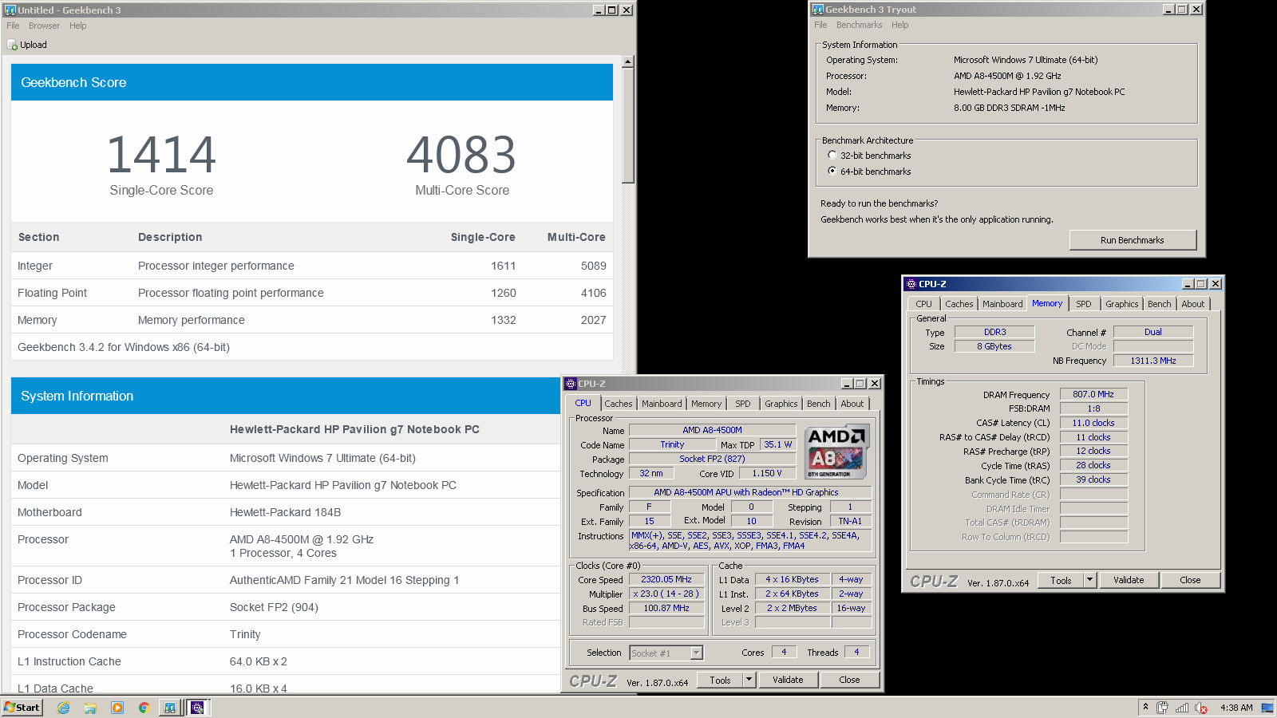Open SPD tab in CPU-Z Memory window

pyautogui.click(x=1083, y=304)
